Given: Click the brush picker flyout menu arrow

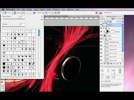Looking at the screenshot, I should (x=42, y=16).
